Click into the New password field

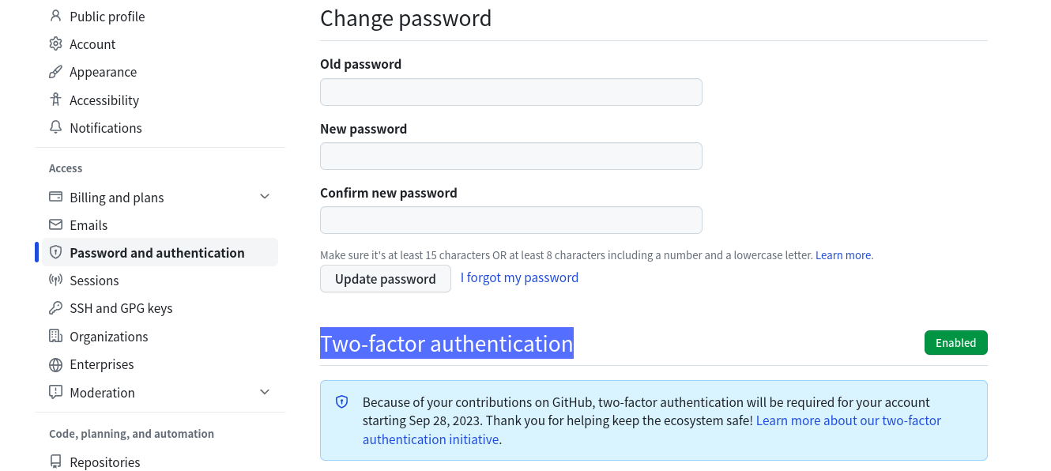pyautogui.click(x=510, y=156)
